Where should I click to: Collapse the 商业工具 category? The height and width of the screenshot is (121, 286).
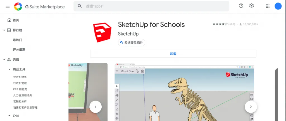[x=9, y=69]
